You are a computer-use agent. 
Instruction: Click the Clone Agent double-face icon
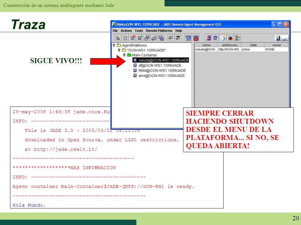[161, 38]
